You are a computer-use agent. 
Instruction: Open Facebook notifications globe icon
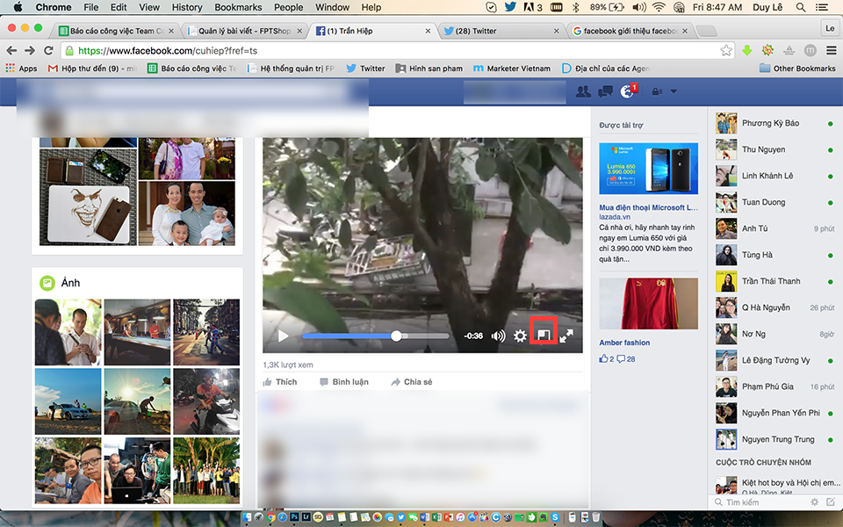pos(627,91)
